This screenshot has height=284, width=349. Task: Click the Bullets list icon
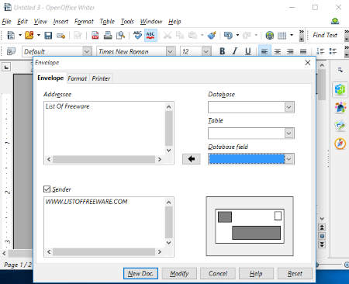click(x=333, y=51)
